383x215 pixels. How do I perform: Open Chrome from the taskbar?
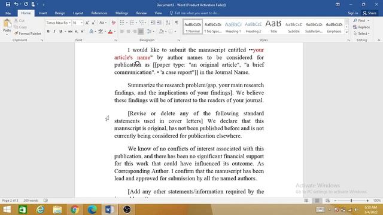coord(75,210)
